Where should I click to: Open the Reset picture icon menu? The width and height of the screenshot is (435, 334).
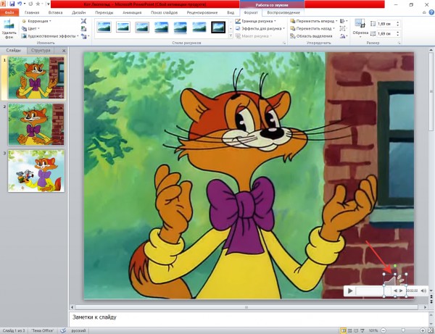click(x=85, y=36)
